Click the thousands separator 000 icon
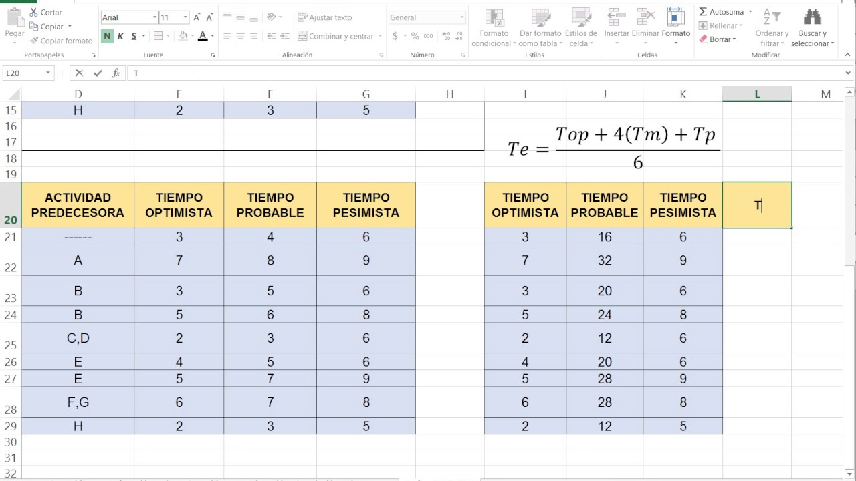The image size is (856, 481). 428,36
